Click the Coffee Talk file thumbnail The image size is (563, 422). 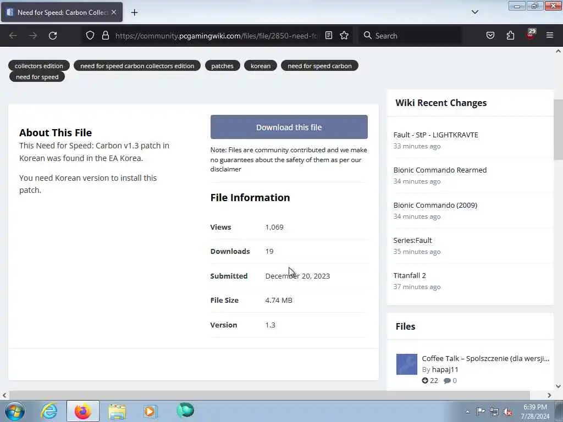(x=406, y=364)
